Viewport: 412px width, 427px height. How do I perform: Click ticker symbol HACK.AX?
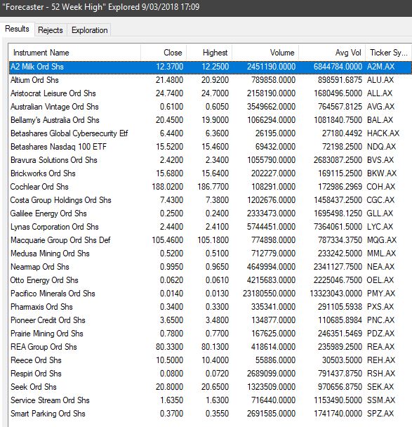[x=383, y=133]
